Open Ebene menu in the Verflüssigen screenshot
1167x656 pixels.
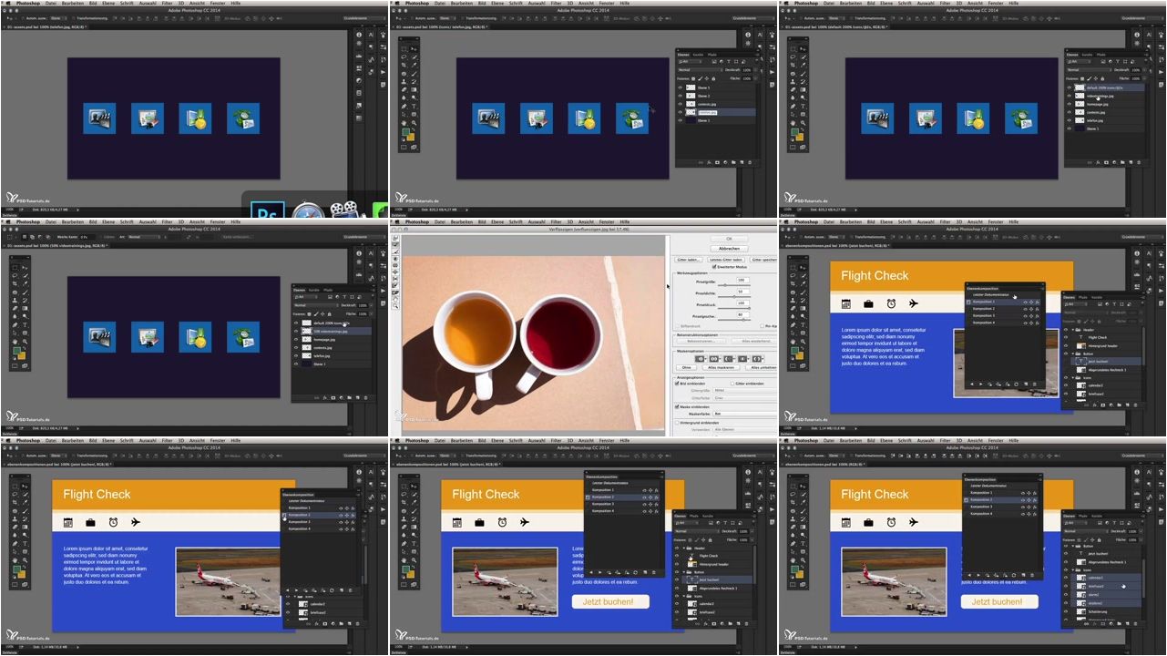point(497,221)
